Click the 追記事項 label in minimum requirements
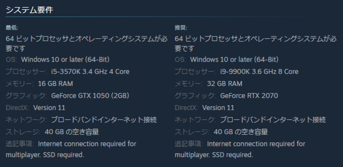This screenshot has height=167, width=343. [20, 144]
